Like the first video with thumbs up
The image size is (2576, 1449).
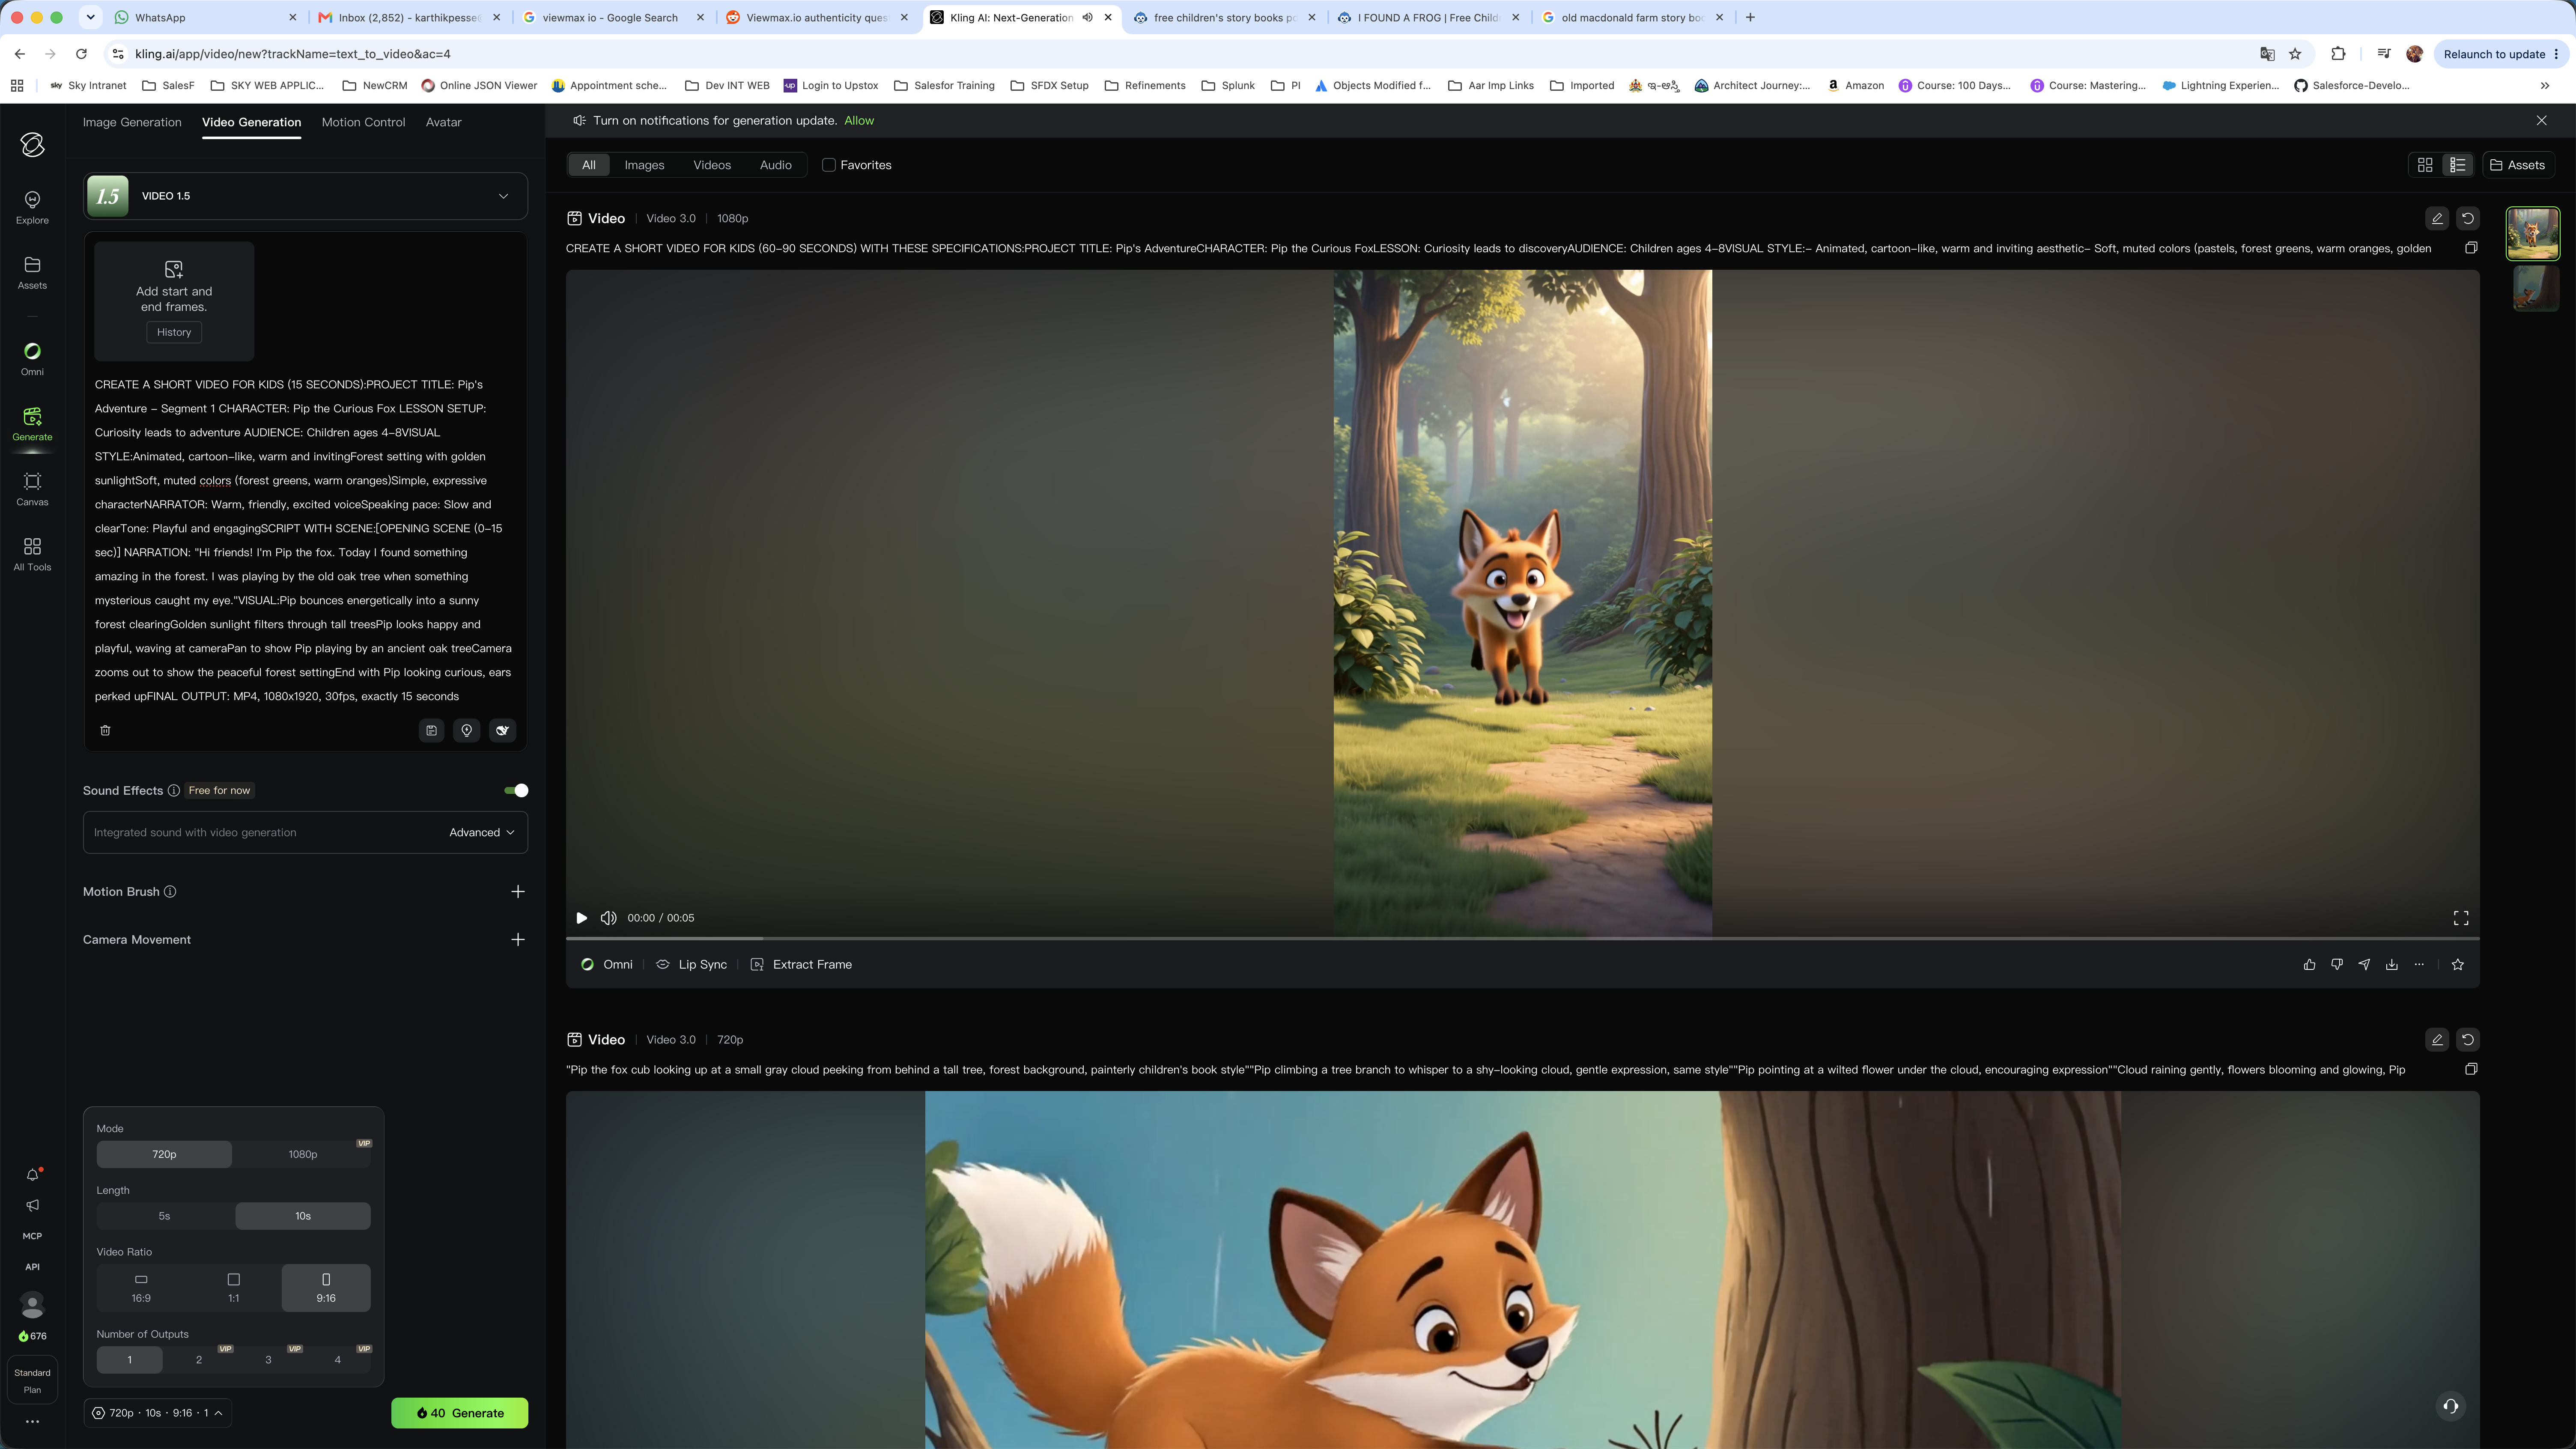[2309, 965]
